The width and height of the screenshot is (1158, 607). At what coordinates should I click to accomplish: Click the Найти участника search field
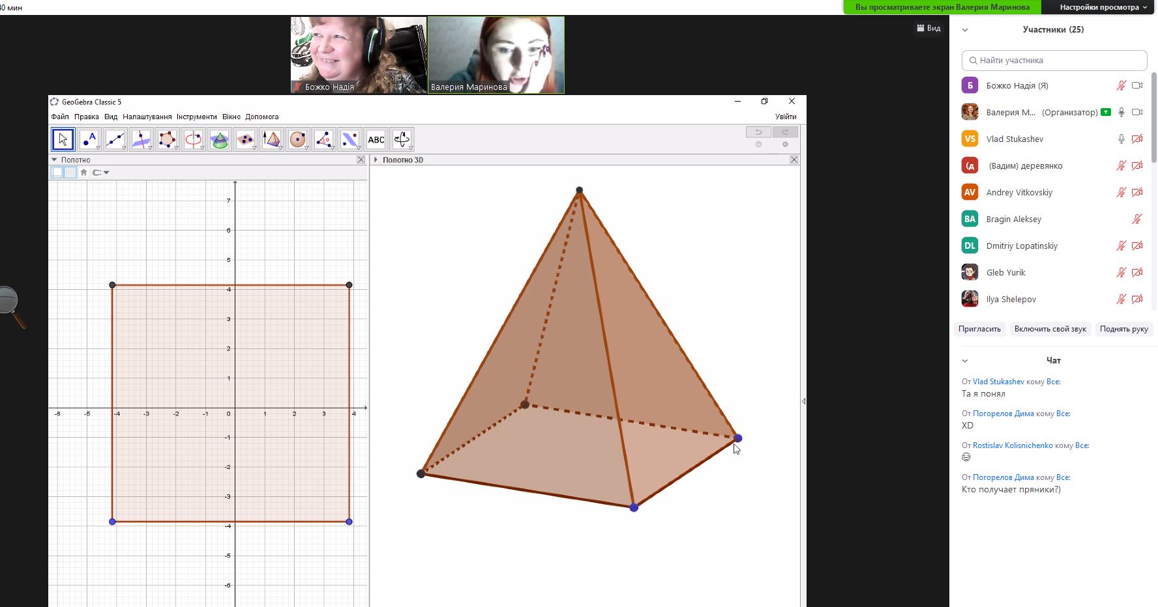(1054, 61)
